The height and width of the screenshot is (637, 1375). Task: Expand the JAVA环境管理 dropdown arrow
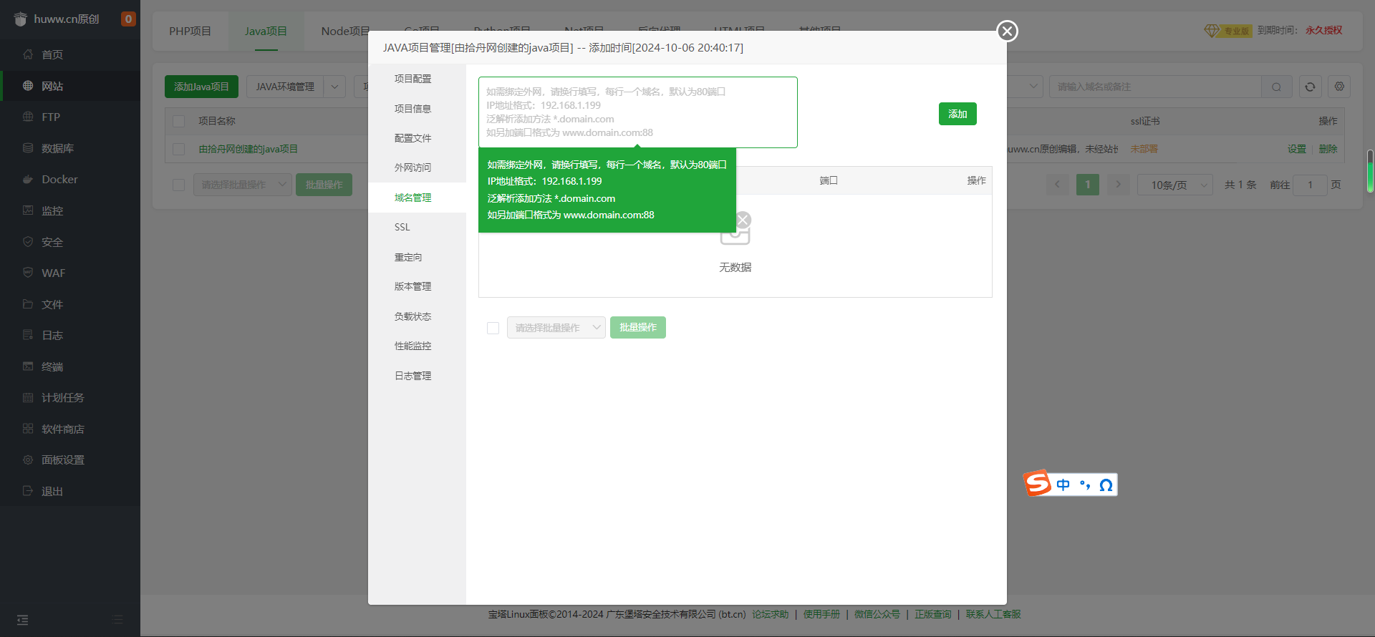[x=334, y=87]
